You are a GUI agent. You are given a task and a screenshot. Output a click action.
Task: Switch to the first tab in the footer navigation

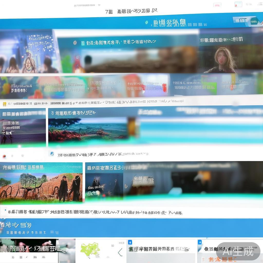click(12, 257)
